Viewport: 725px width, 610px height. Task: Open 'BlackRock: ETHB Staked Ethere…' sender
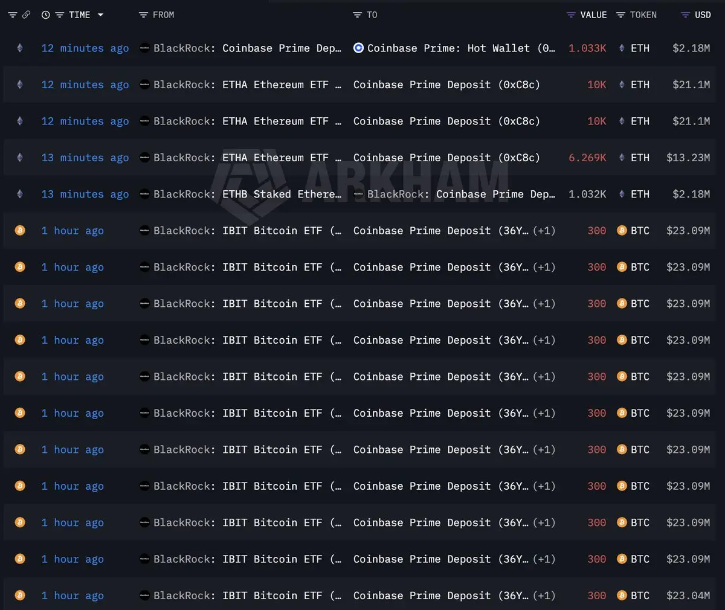click(x=247, y=194)
